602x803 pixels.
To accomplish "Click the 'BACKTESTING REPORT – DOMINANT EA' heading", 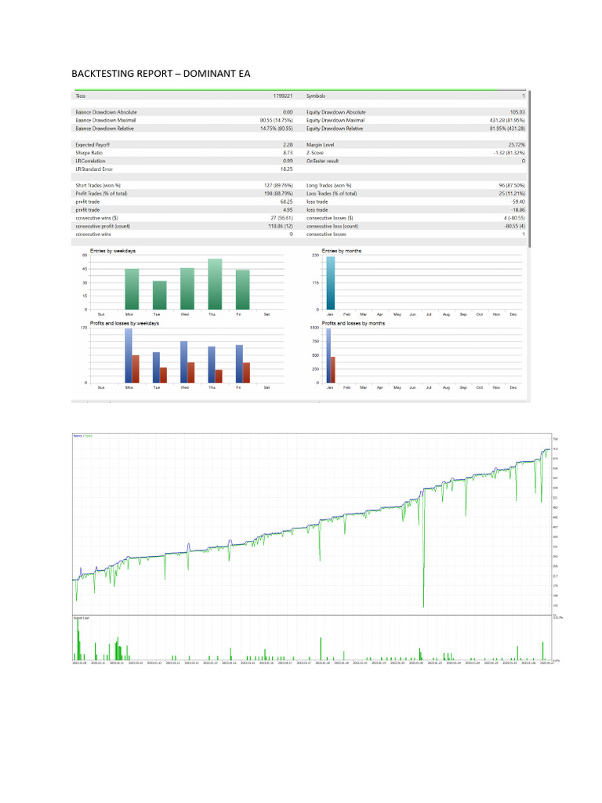I will (x=161, y=74).
